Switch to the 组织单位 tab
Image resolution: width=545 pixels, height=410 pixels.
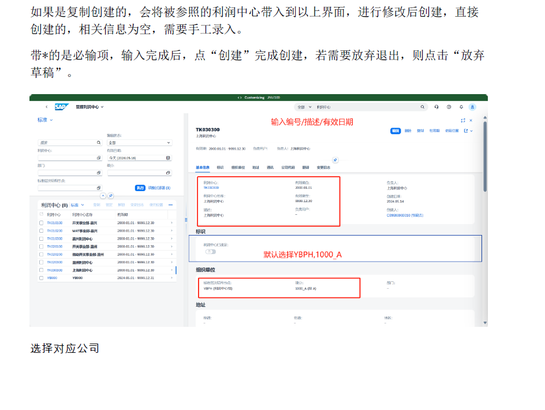238,167
